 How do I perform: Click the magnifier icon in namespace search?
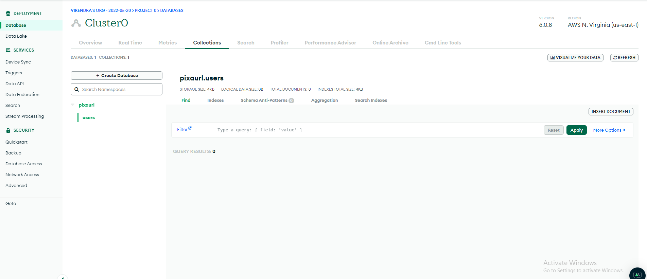point(77,90)
